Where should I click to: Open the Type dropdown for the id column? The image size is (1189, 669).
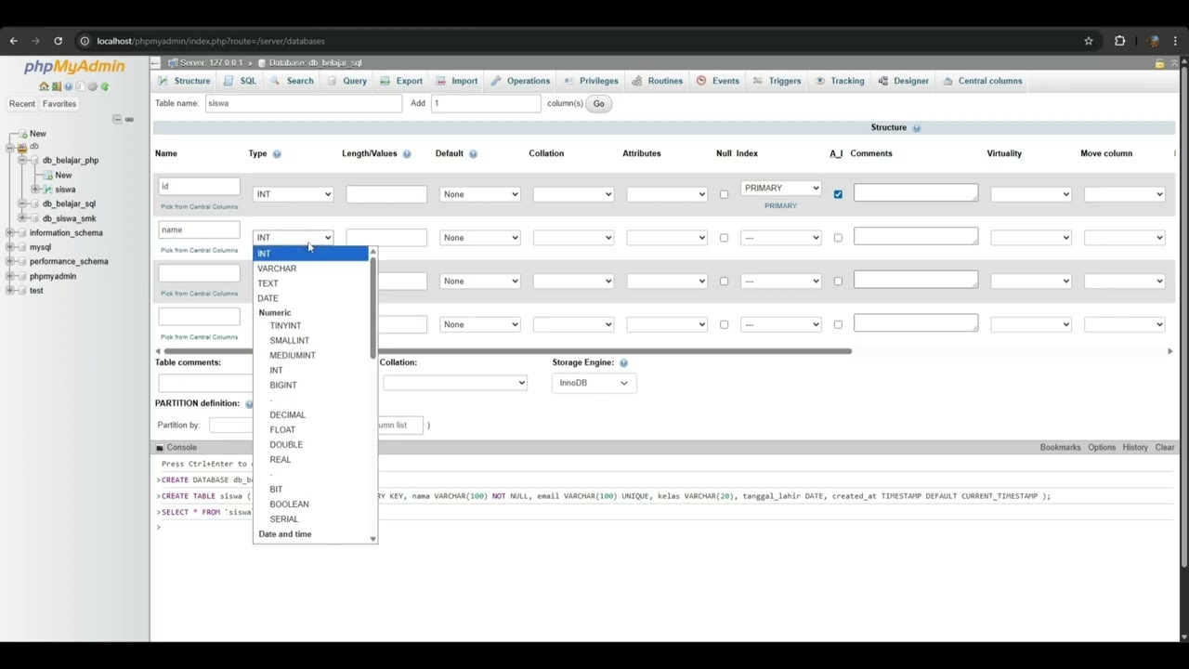point(293,194)
